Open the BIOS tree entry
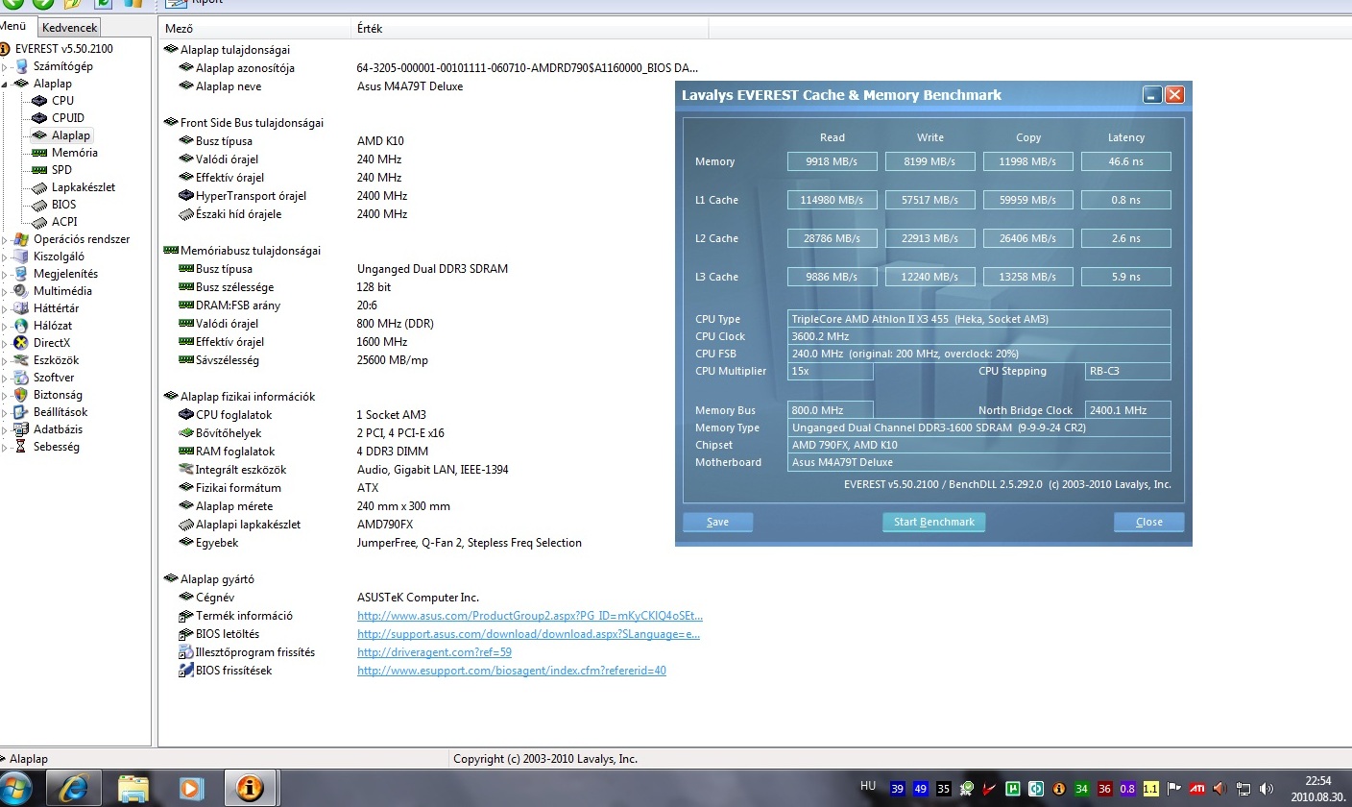This screenshot has width=1352, height=807. [x=64, y=205]
